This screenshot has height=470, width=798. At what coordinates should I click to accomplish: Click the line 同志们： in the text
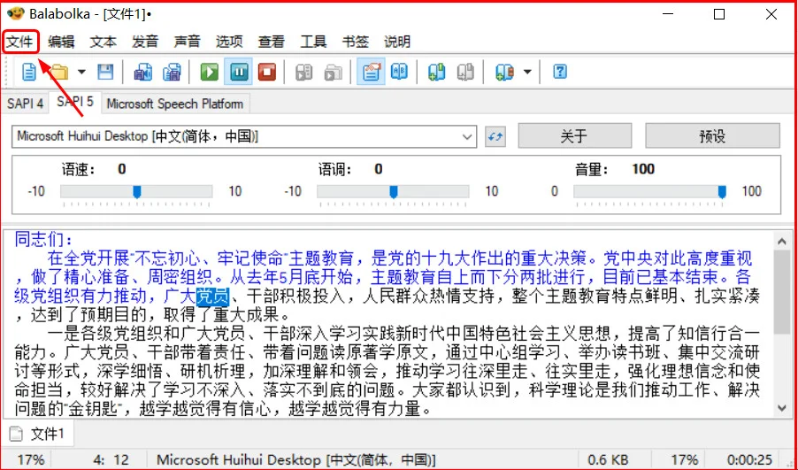pos(43,239)
